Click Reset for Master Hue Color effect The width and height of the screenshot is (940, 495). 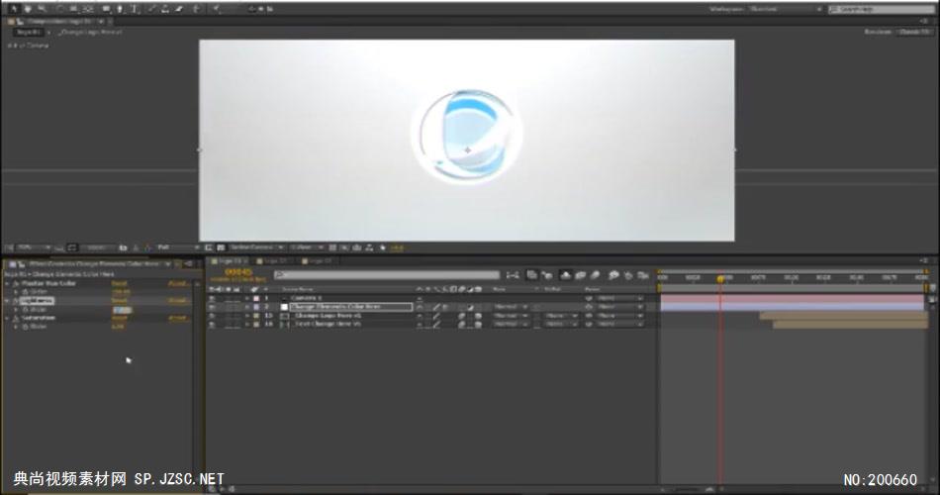tap(120, 282)
